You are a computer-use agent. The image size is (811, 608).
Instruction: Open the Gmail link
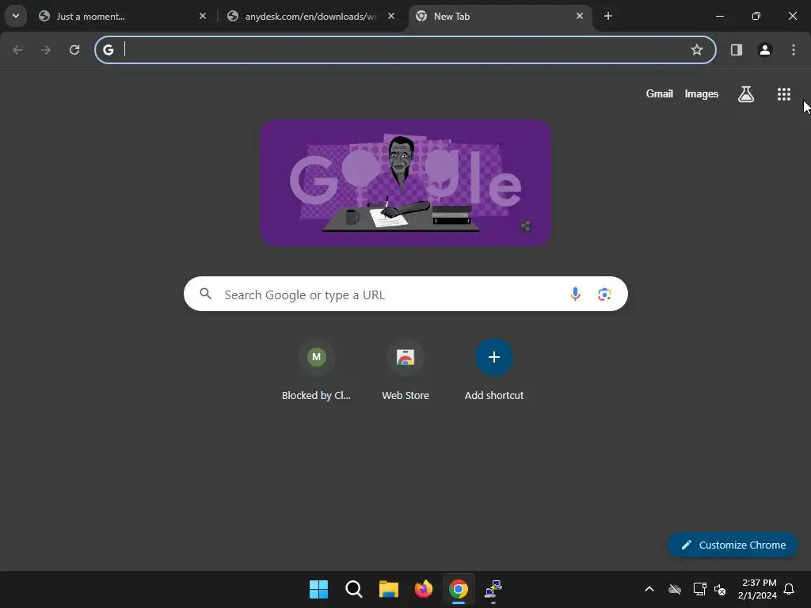click(x=660, y=94)
